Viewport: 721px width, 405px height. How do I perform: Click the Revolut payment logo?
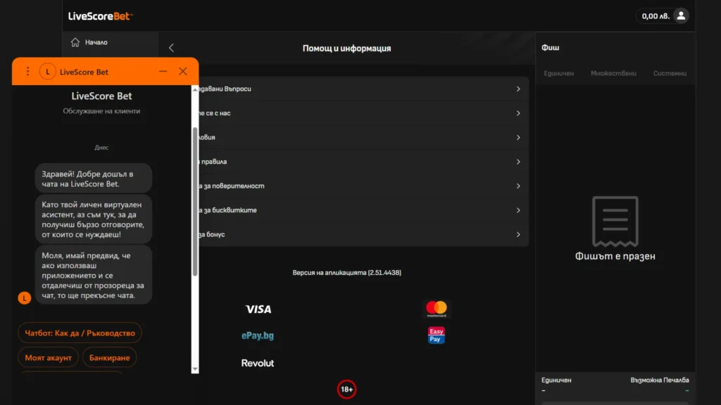pos(258,364)
